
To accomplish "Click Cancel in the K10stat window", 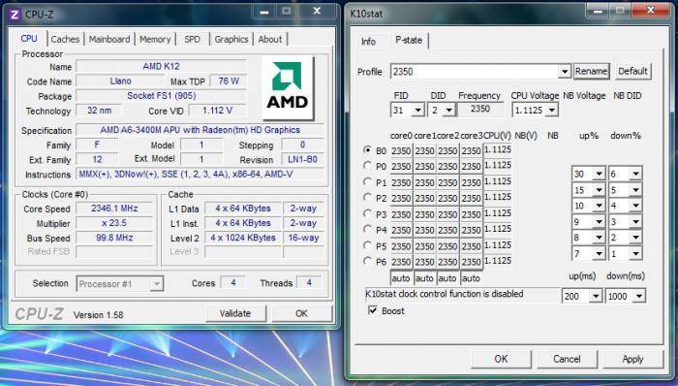I will [x=567, y=359].
